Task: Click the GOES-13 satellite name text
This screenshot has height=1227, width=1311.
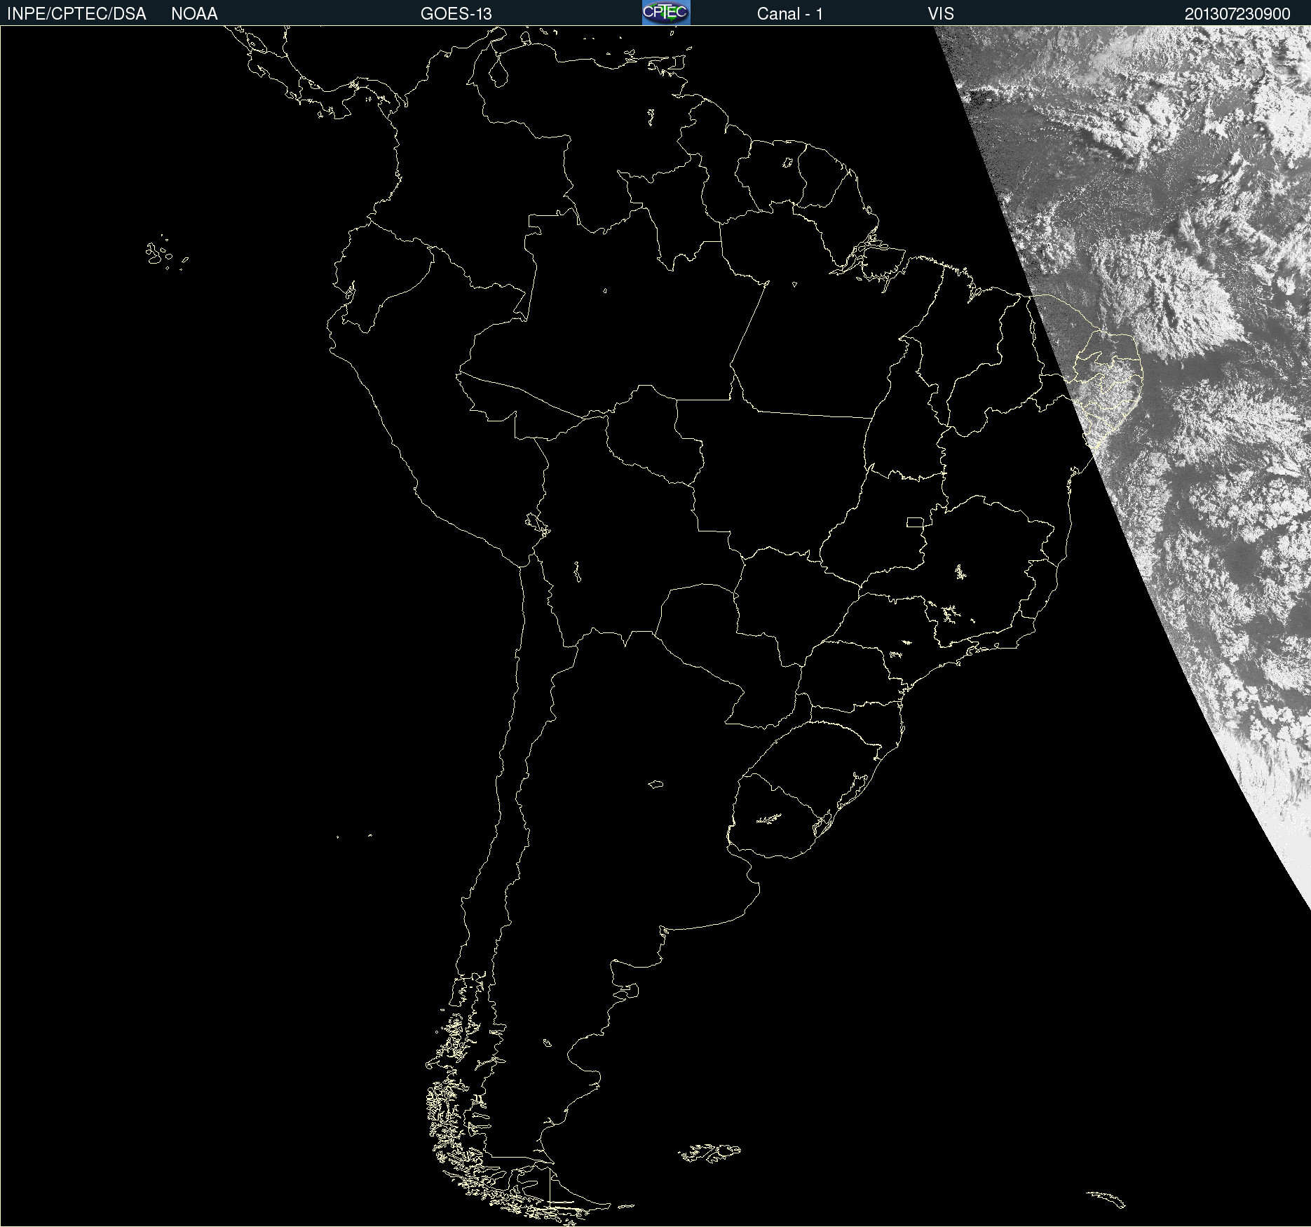Action: (x=456, y=13)
